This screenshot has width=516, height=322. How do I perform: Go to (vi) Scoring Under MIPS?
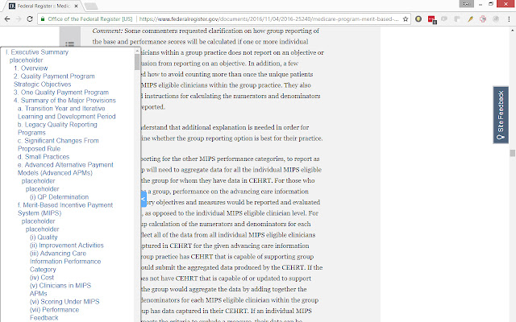(64, 301)
